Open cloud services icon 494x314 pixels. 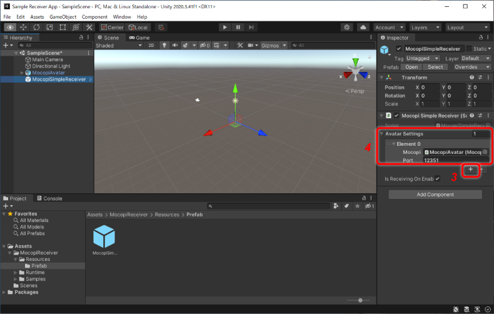point(363,28)
